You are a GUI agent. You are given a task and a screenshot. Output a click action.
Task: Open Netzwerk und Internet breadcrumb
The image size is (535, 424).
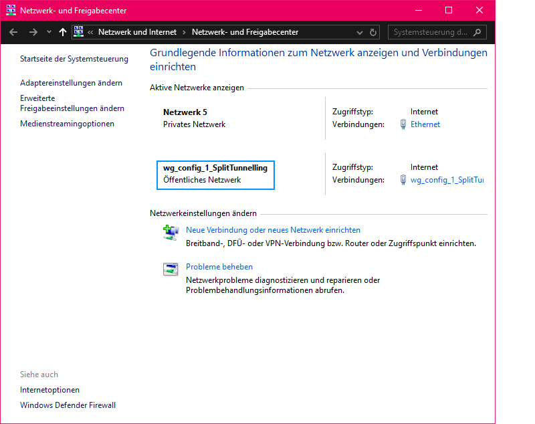tap(137, 32)
